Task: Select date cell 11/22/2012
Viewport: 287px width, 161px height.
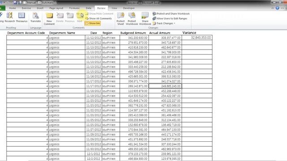Action: click(x=93, y=110)
